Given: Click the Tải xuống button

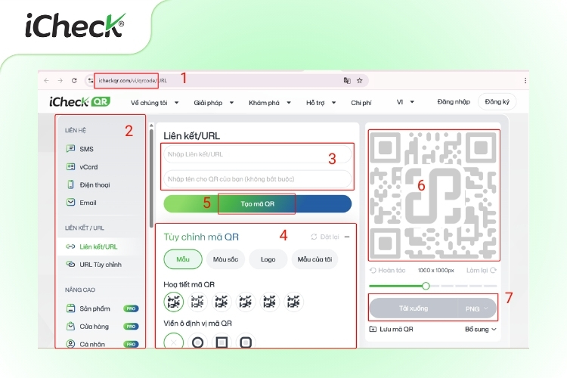Looking at the screenshot, I should pos(414,308).
